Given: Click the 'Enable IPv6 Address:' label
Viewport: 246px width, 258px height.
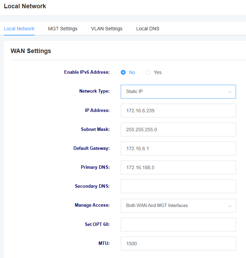Looking at the screenshot, I should point(87,72).
